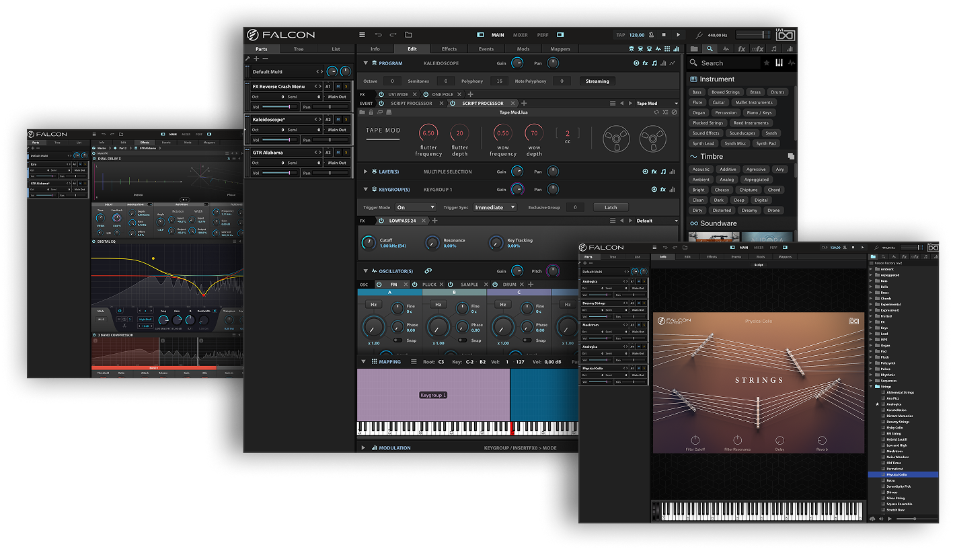
Task: Remove a part with the minus icon under Parts
Action: coord(265,59)
